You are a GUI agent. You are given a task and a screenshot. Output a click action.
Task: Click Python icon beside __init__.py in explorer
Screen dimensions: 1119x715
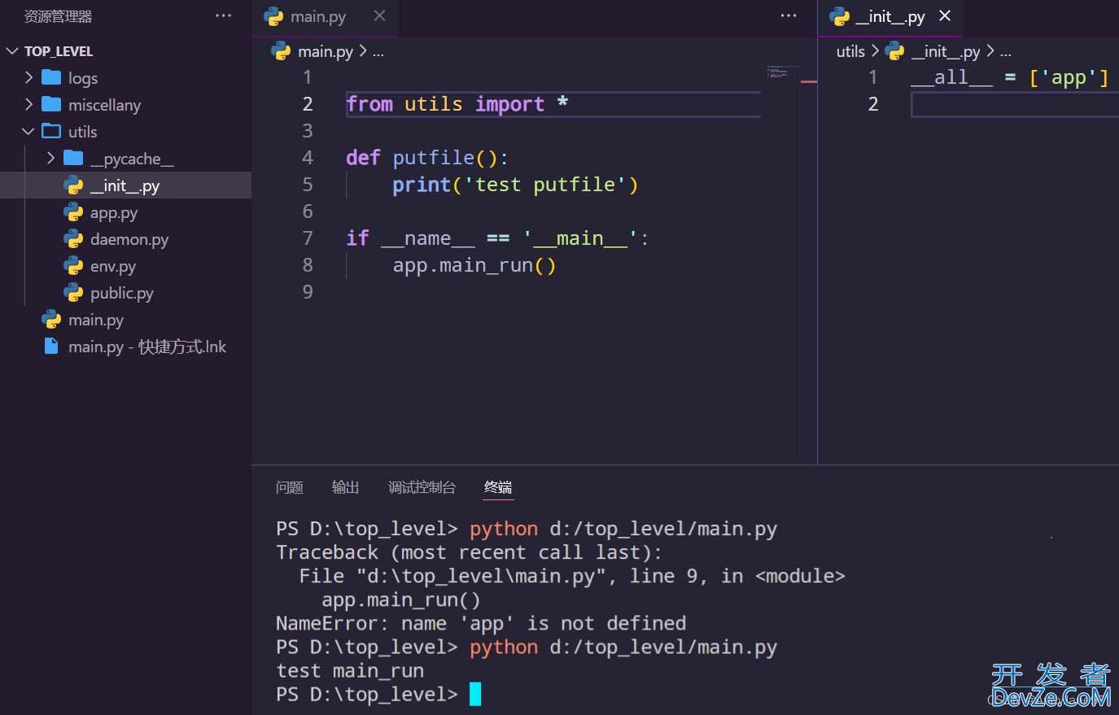tap(73, 185)
